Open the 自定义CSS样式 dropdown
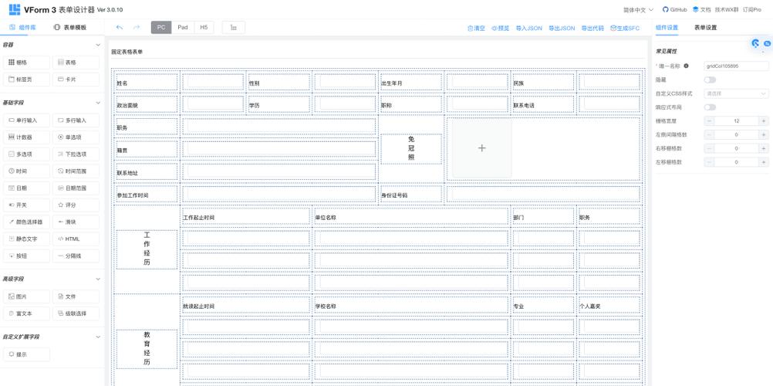The image size is (773, 386). click(736, 93)
